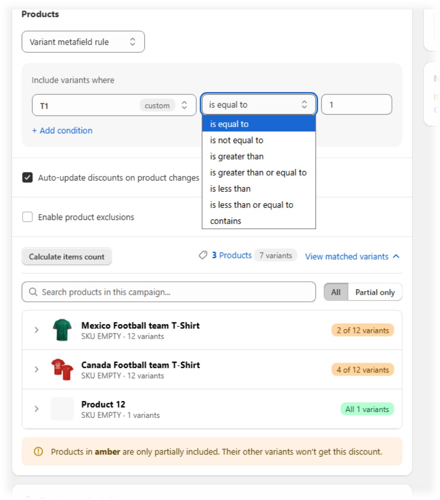Click the Canada Football team T-Shirt image
Viewport: 440px width, 500px height.
(62, 369)
